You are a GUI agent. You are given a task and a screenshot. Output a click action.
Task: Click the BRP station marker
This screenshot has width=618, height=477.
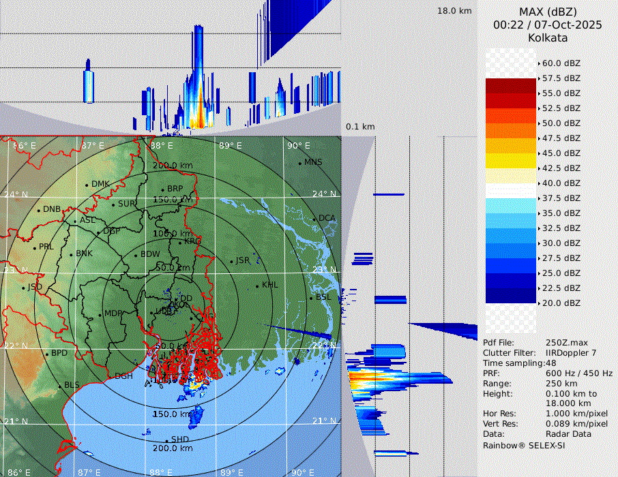(162, 189)
